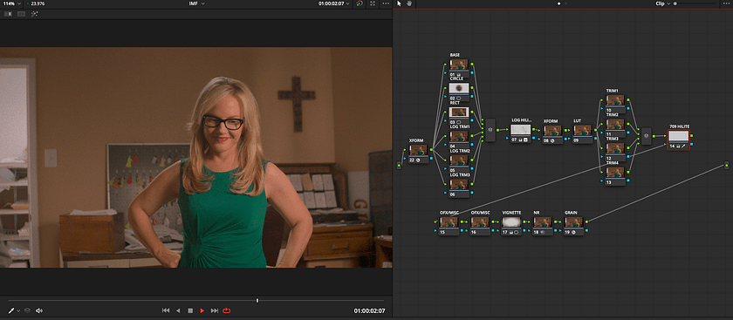
Task: Select the first OFX/MISC node 15
Action: pyautogui.click(x=449, y=226)
